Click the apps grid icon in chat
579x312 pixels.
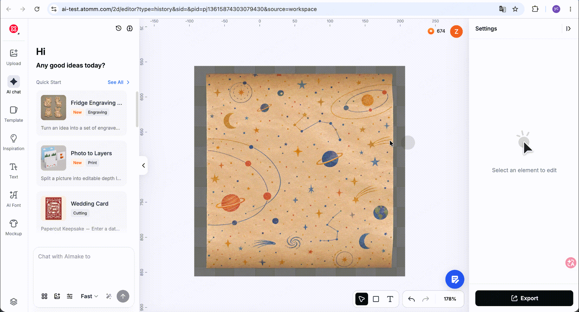pyautogui.click(x=44, y=296)
